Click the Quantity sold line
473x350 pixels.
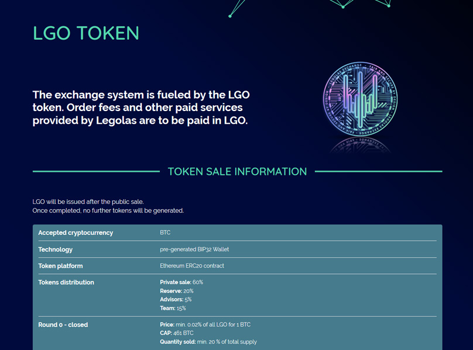pos(208,342)
